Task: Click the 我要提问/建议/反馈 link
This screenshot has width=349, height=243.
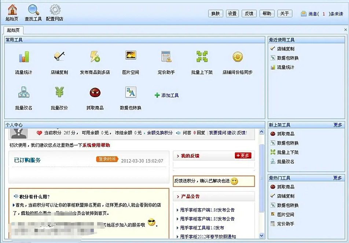Action: [228, 132]
